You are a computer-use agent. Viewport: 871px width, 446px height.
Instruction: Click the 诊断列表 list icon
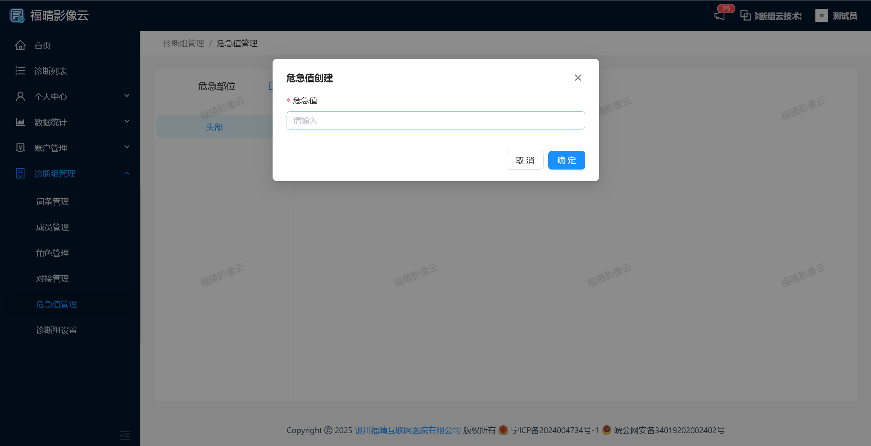coord(20,71)
